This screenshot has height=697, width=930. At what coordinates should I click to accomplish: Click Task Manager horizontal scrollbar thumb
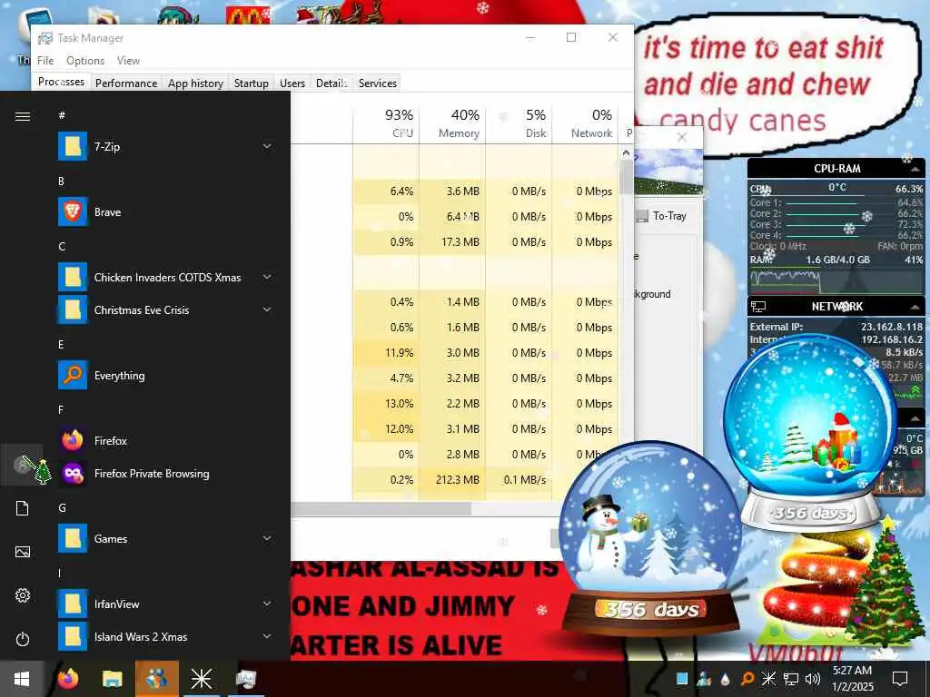click(x=381, y=508)
